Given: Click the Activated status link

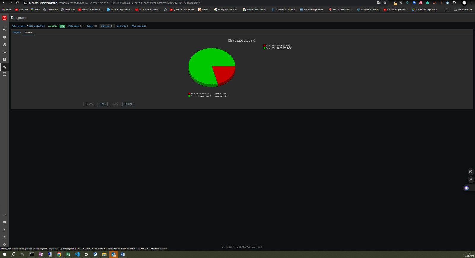Looking at the screenshot, I should coord(53,26).
